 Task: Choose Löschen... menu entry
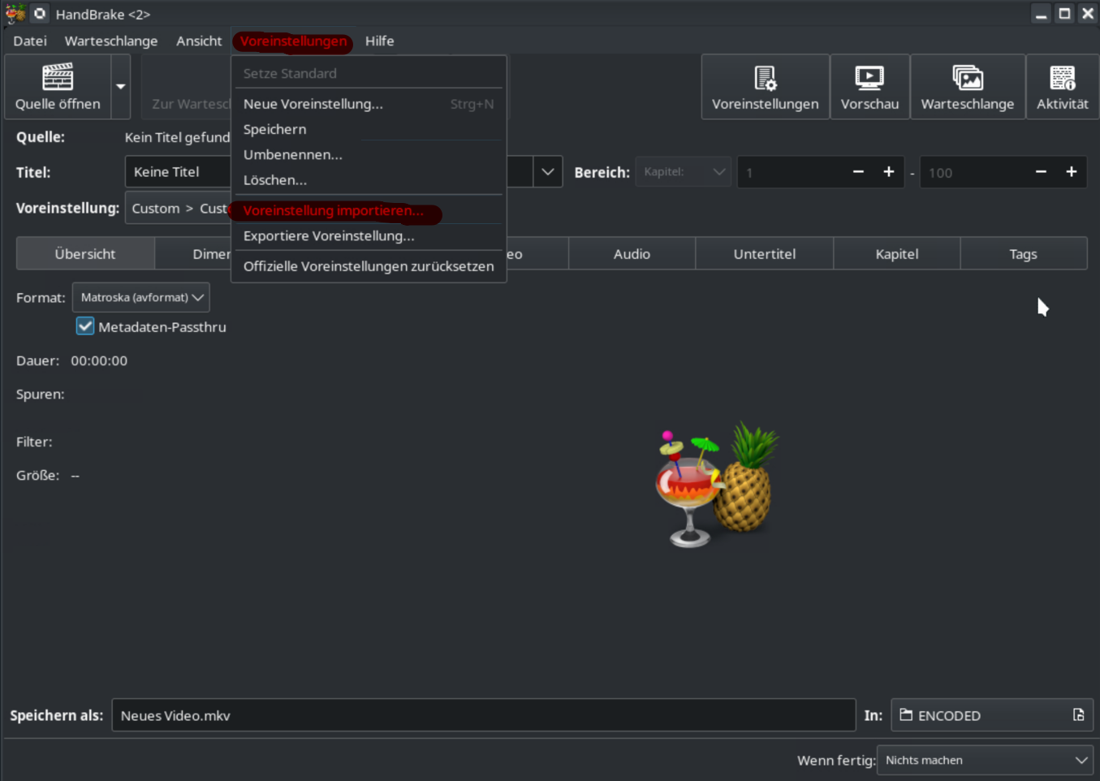coord(369,180)
